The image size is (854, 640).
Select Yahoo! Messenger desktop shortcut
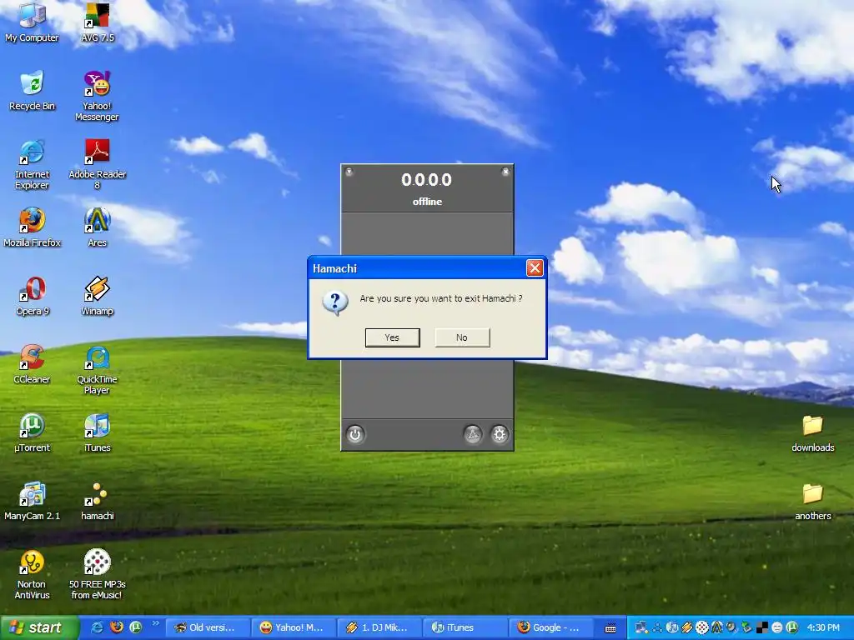tap(97, 97)
